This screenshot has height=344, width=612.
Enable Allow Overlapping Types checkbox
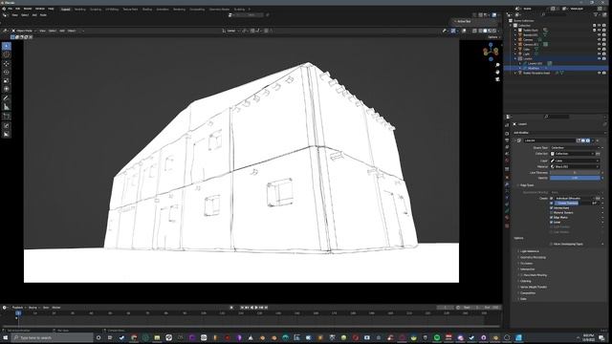(552, 244)
